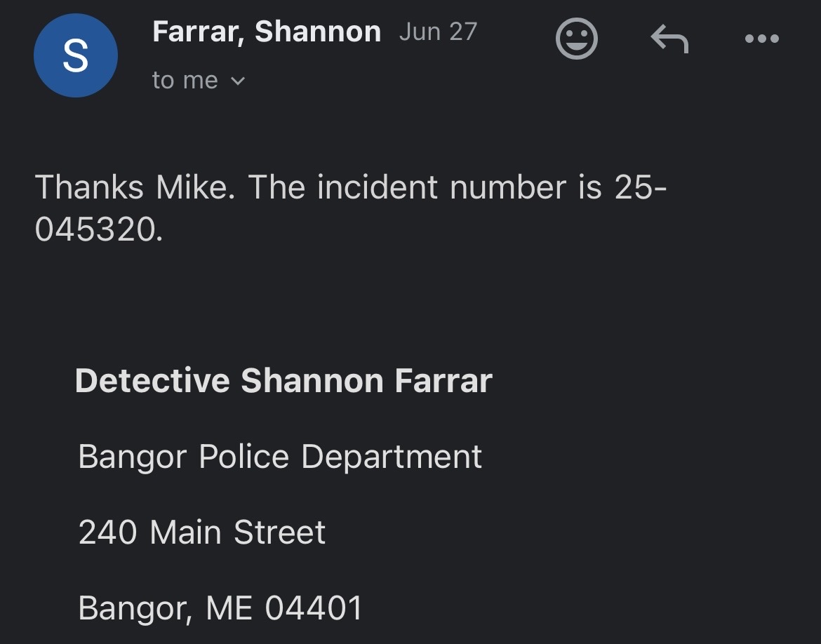Tap the words 'incident number' in message
Screen dimensions: 821x644
[442, 187]
